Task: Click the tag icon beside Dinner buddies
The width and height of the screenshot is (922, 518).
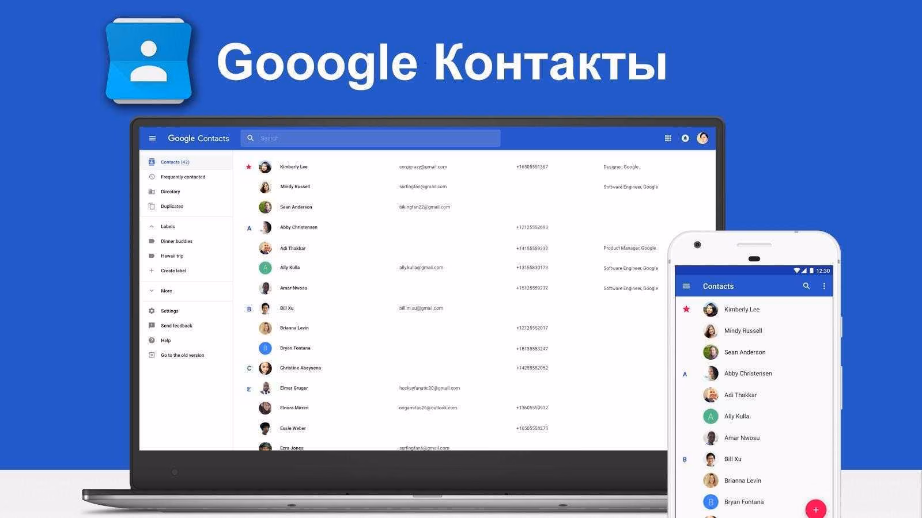Action: (152, 241)
